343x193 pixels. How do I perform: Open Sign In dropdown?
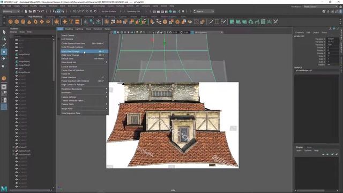[204, 11]
